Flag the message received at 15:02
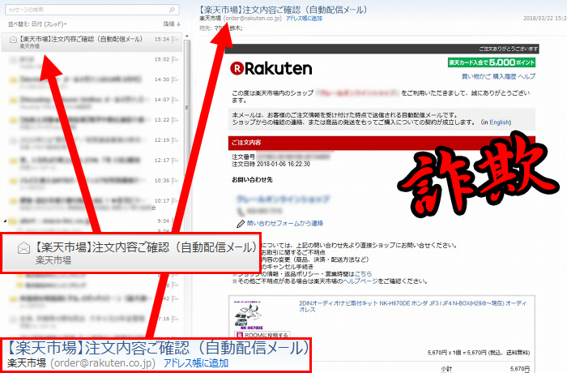 [176, 59]
